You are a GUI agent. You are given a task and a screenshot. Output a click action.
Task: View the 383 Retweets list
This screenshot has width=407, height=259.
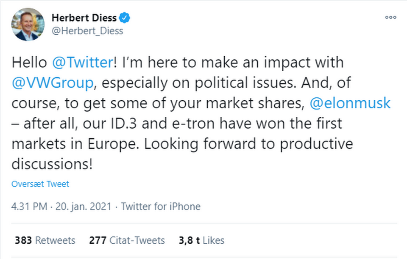coord(45,240)
